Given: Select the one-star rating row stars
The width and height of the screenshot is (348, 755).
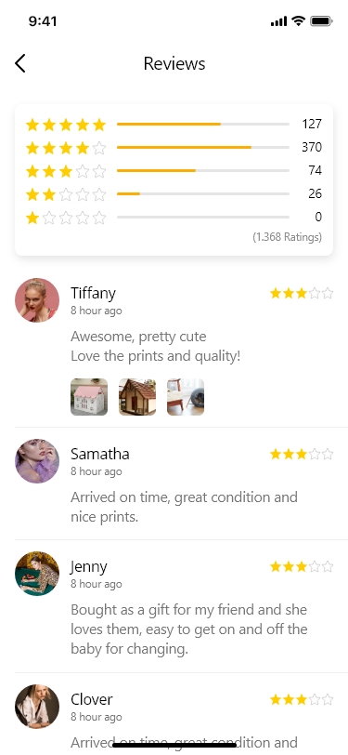Looking at the screenshot, I should [x=66, y=219].
